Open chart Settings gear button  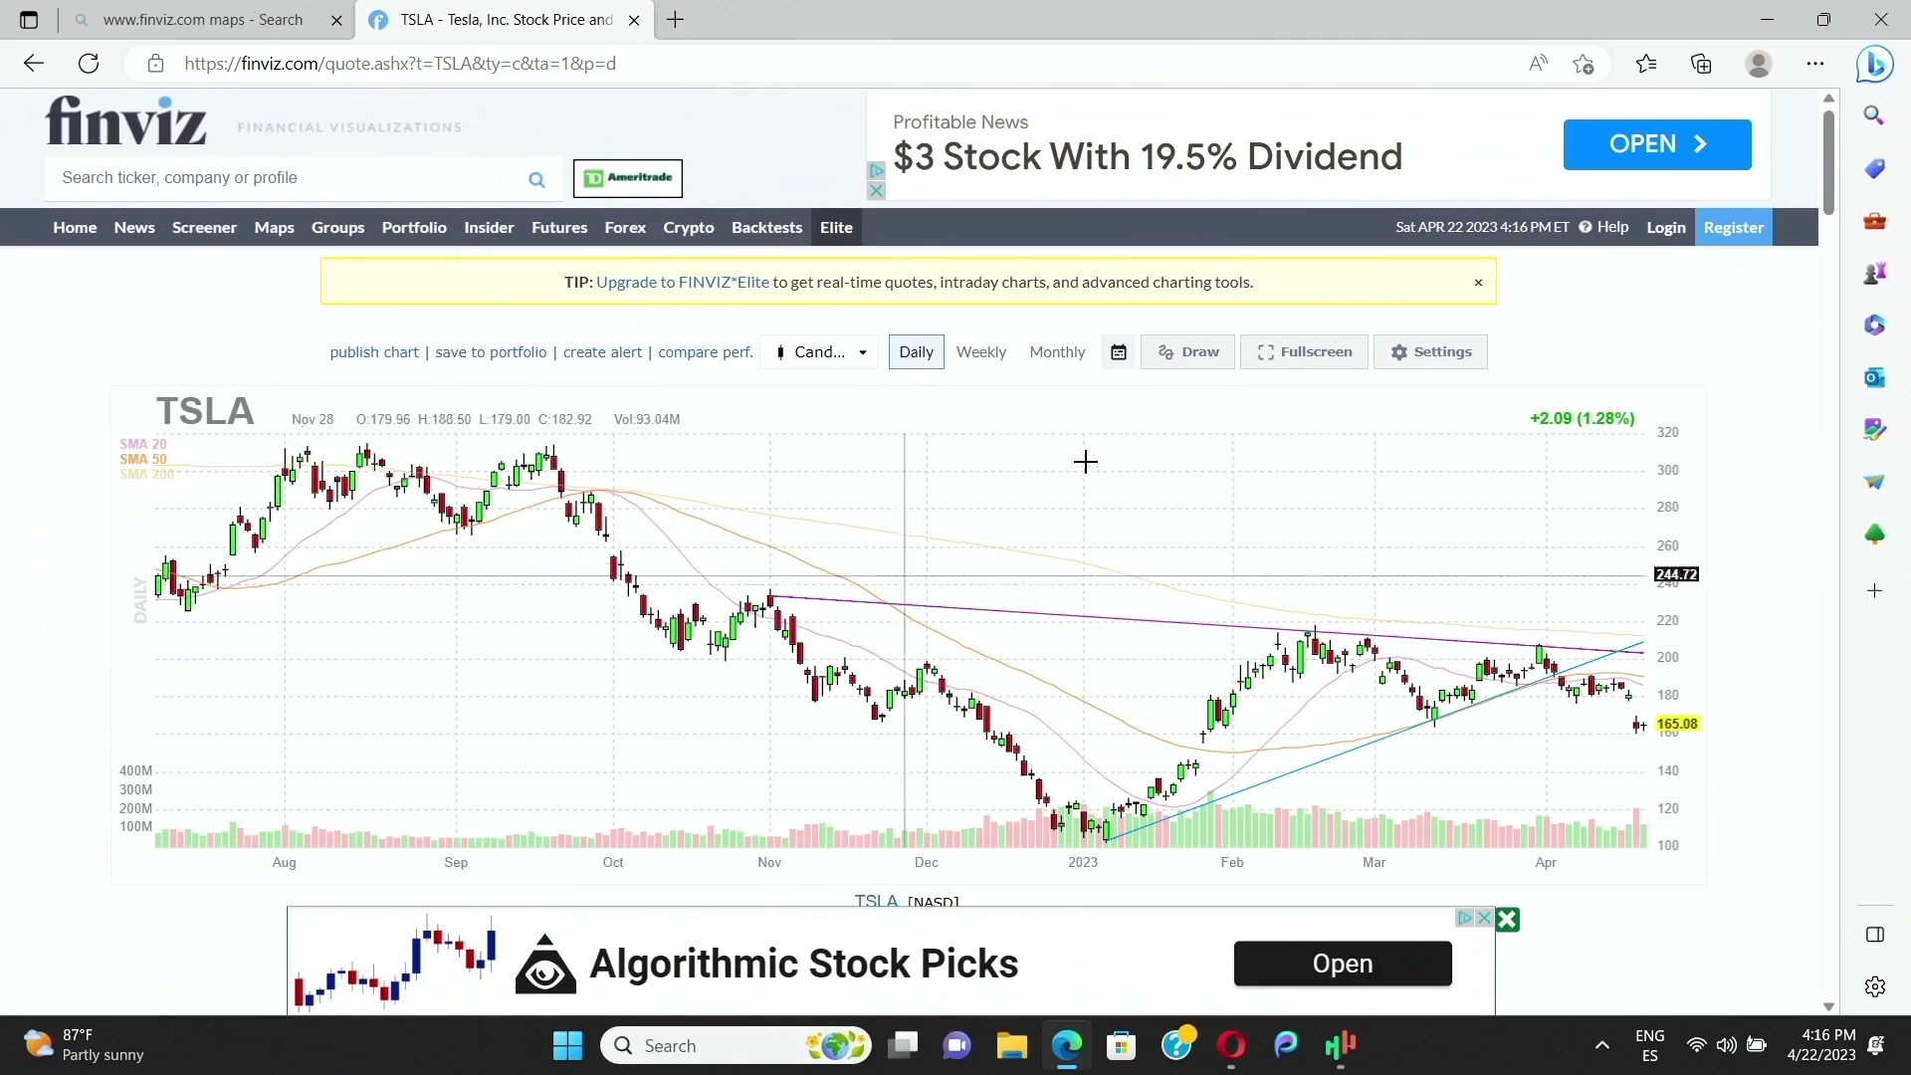[1430, 352]
